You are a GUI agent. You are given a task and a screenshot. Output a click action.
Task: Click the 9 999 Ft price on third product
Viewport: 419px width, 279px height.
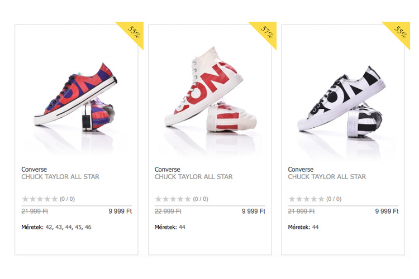pyautogui.click(x=387, y=211)
